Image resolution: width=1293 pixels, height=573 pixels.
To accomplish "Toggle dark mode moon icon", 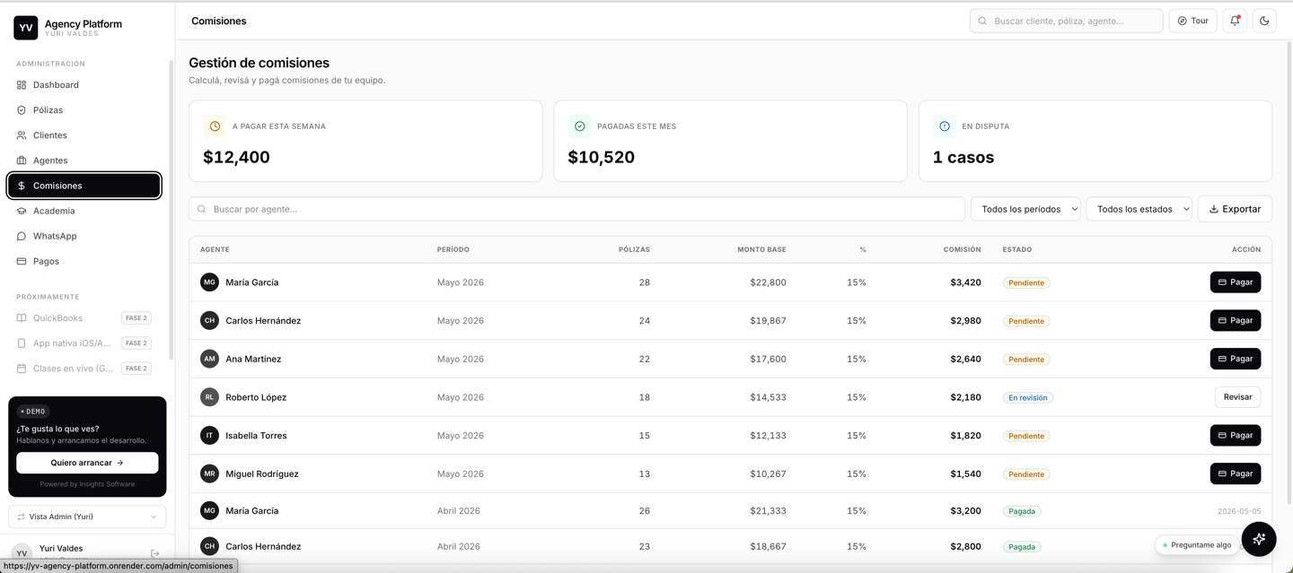I will [x=1264, y=21].
